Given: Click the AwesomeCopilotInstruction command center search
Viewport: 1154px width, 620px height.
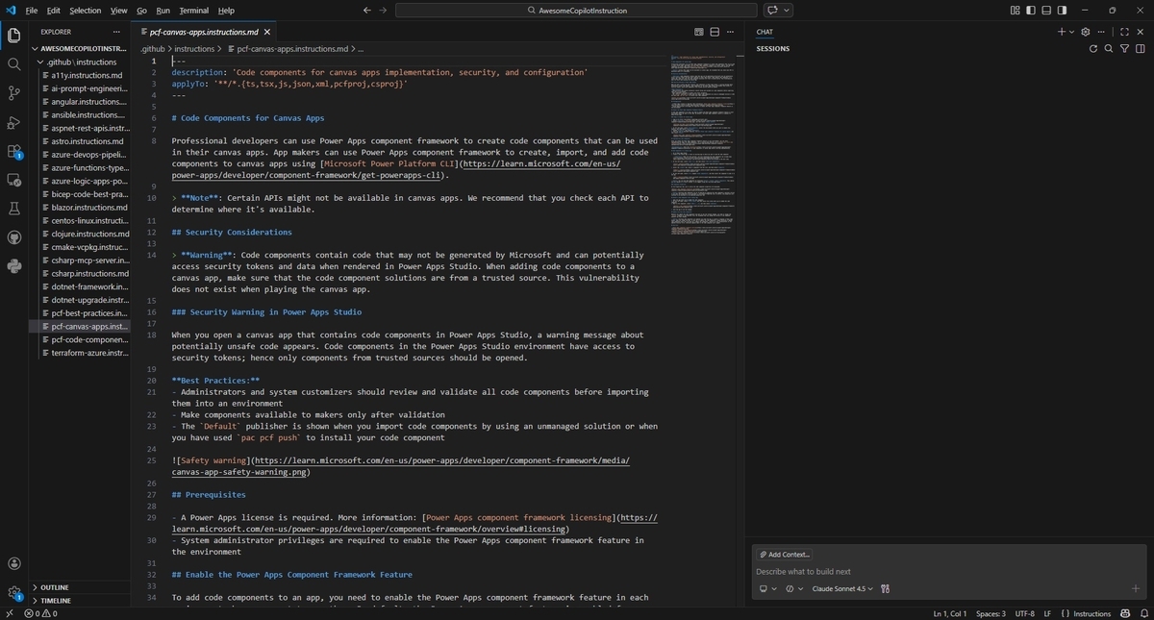Looking at the screenshot, I should tap(576, 11).
